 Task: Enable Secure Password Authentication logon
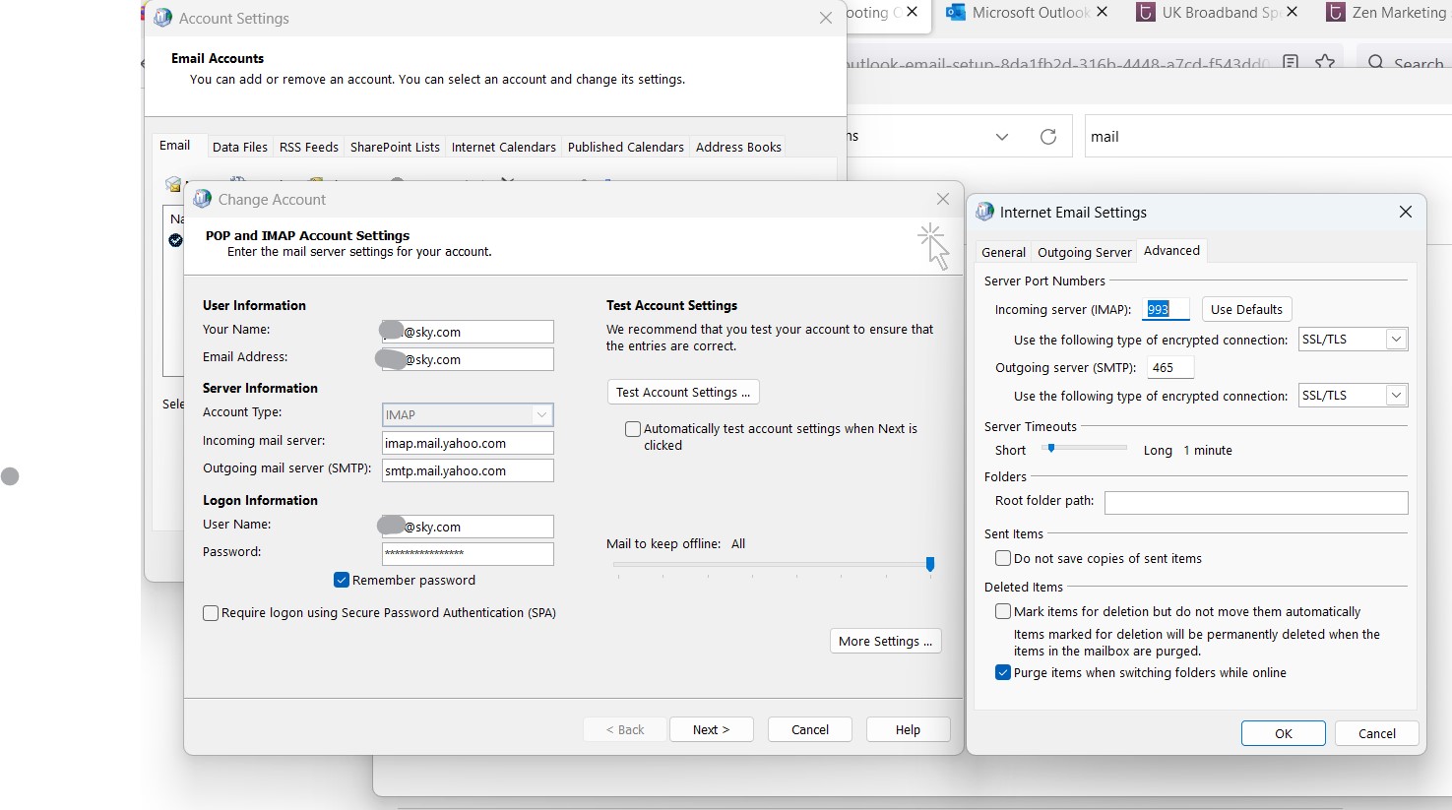pyautogui.click(x=211, y=613)
